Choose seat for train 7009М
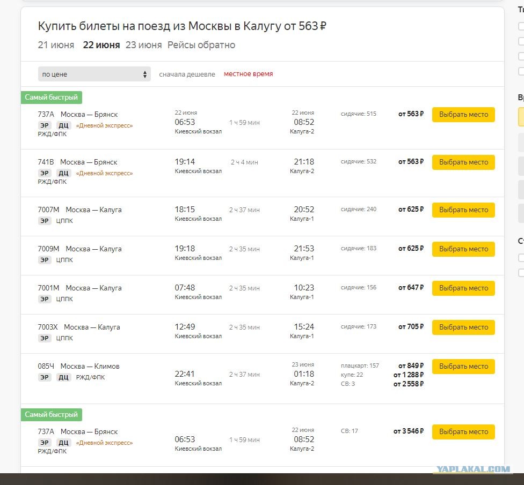The height and width of the screenshot is (485, 524). coord(463,249)
